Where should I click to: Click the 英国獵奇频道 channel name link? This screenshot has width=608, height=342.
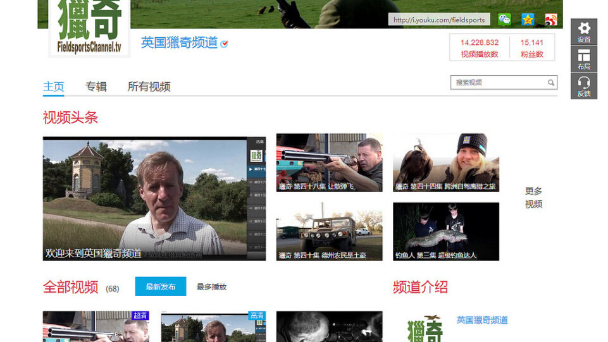pos(179,42)
